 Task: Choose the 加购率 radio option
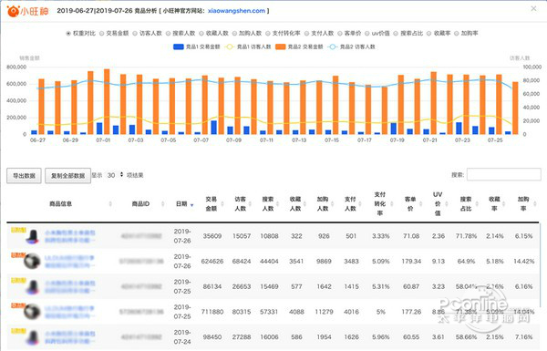(457, 34)
